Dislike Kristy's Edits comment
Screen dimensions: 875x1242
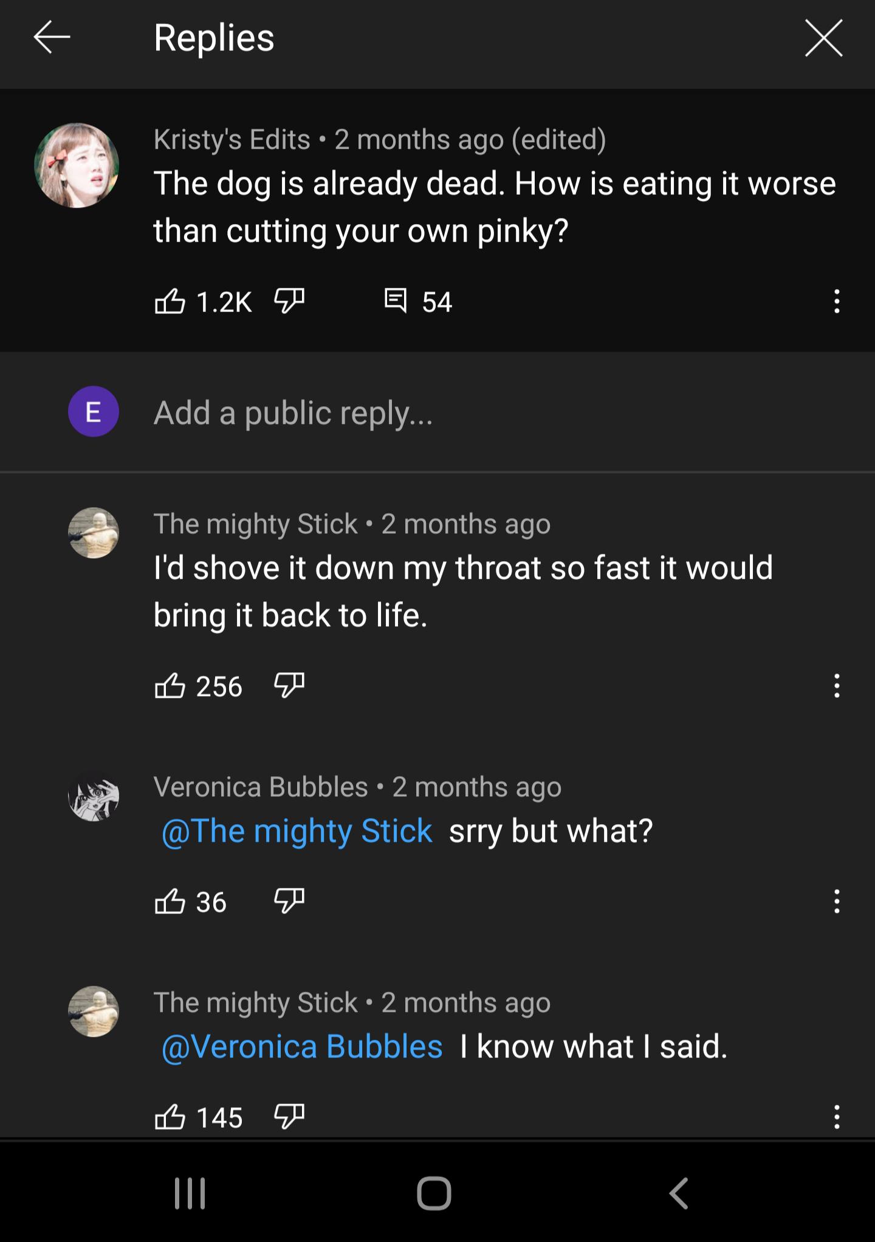pos(289,301)
